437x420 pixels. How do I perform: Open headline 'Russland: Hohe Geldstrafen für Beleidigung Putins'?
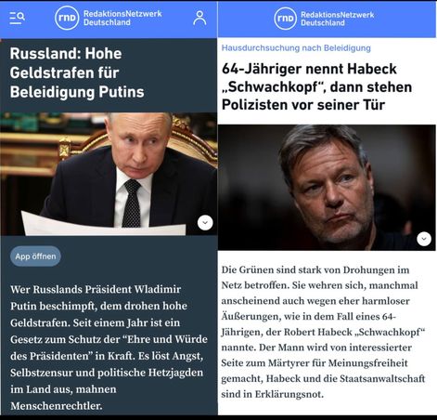coord(77,72)
